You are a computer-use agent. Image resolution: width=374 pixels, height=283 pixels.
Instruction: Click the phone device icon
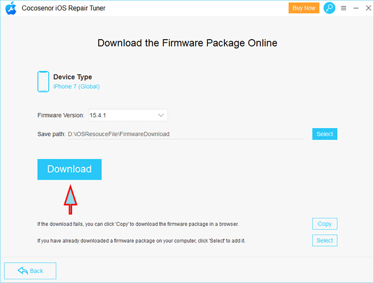[43, 81]
